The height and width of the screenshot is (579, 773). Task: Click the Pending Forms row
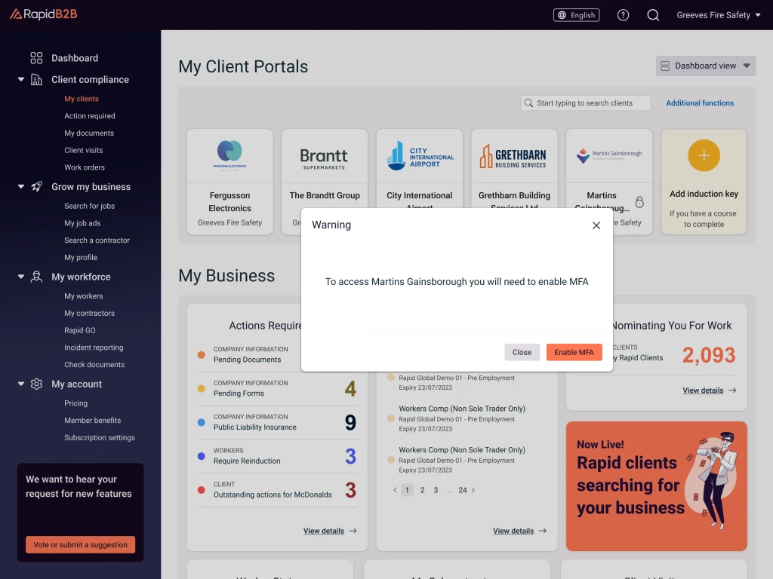[277, 389]
